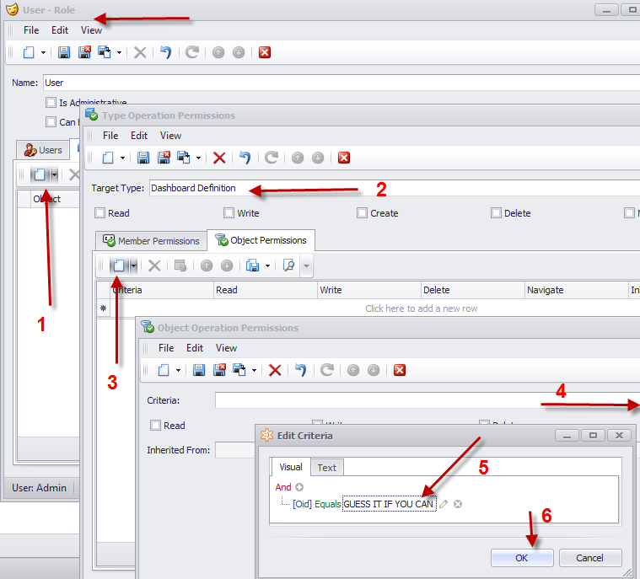Click New icon in Object Operation Permissions toolbar
Screen dimensions: 640x579
click(x=164, y=370)
